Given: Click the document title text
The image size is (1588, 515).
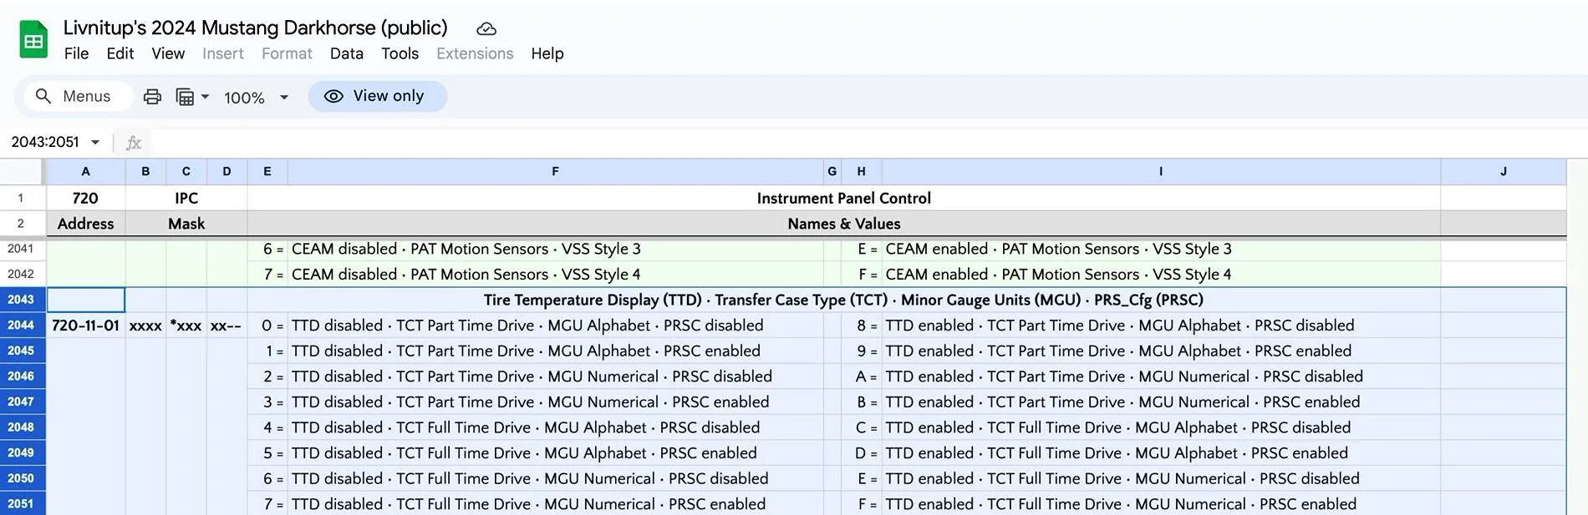Looking at the screenshot, I should pyautogui.click(x=256, y=28).
